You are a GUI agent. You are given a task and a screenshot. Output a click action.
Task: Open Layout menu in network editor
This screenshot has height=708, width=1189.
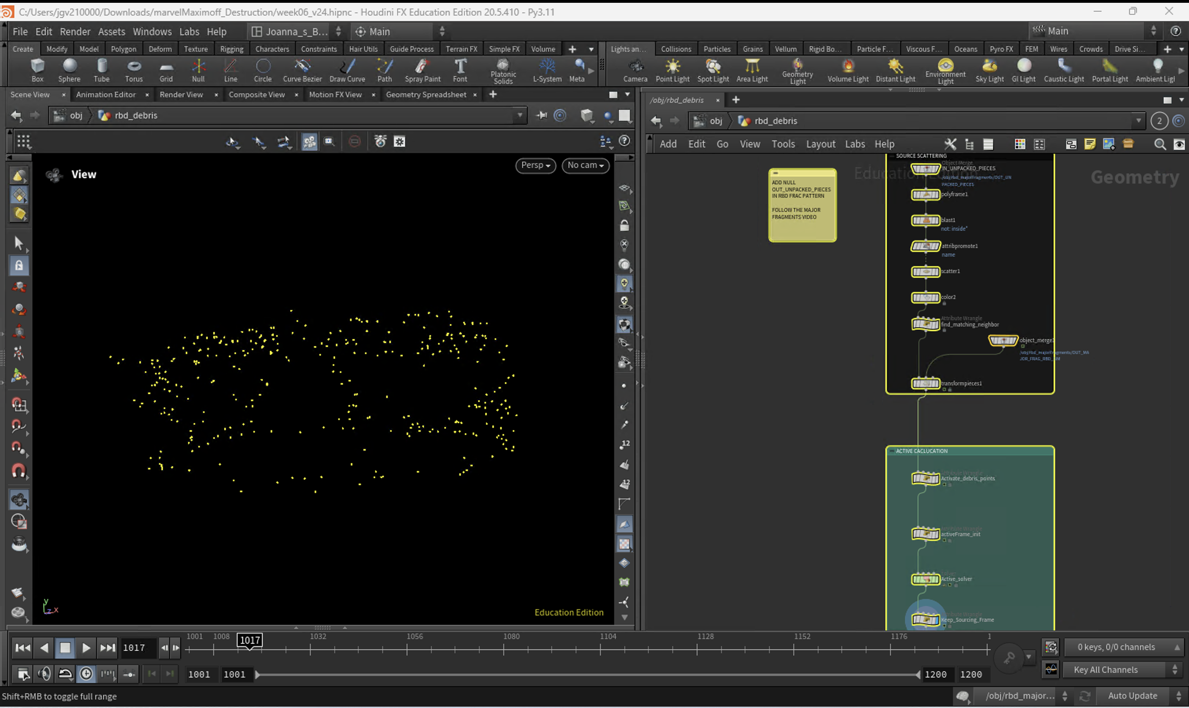820,144
